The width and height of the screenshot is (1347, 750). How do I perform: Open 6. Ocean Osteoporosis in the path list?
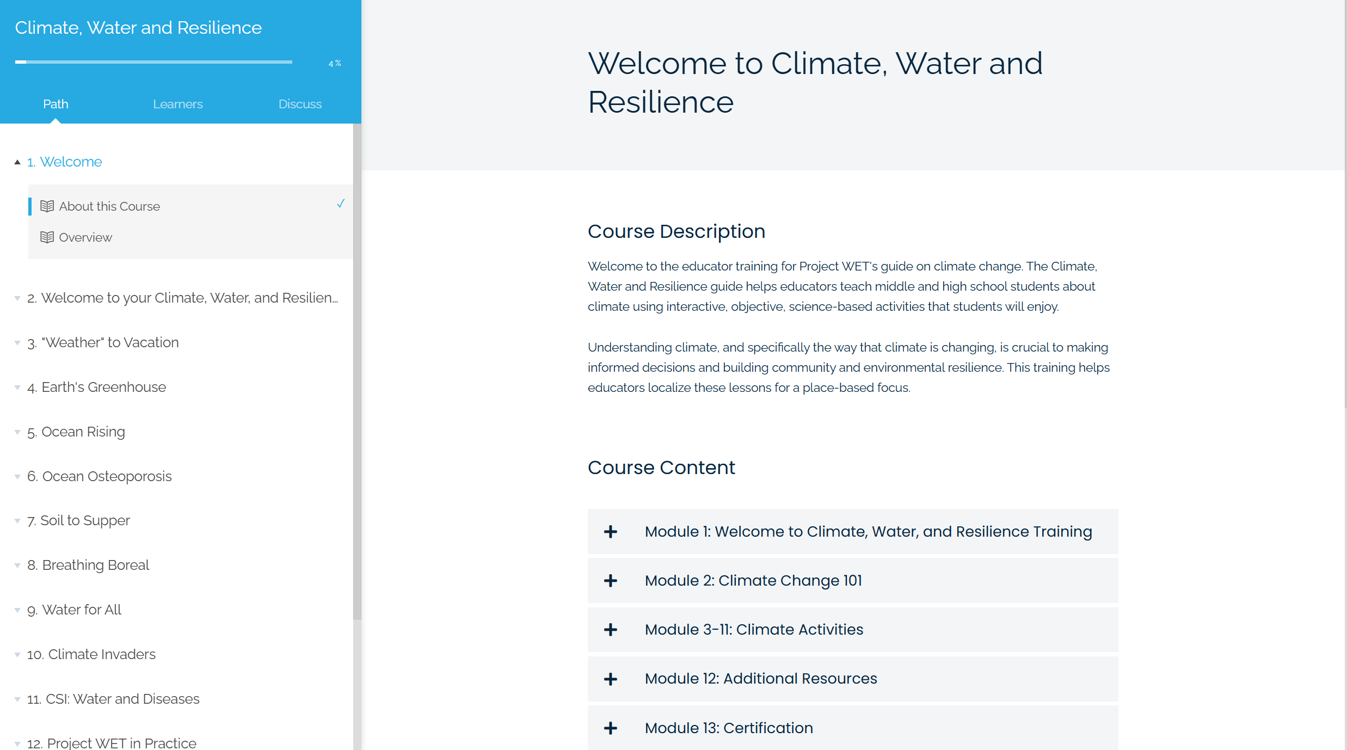pyautogui.click(x=107, y=476)
